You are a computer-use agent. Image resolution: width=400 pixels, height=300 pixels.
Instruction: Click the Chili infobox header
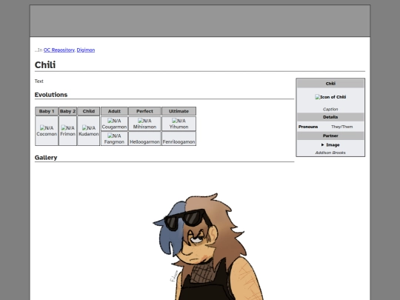[330, 84]
